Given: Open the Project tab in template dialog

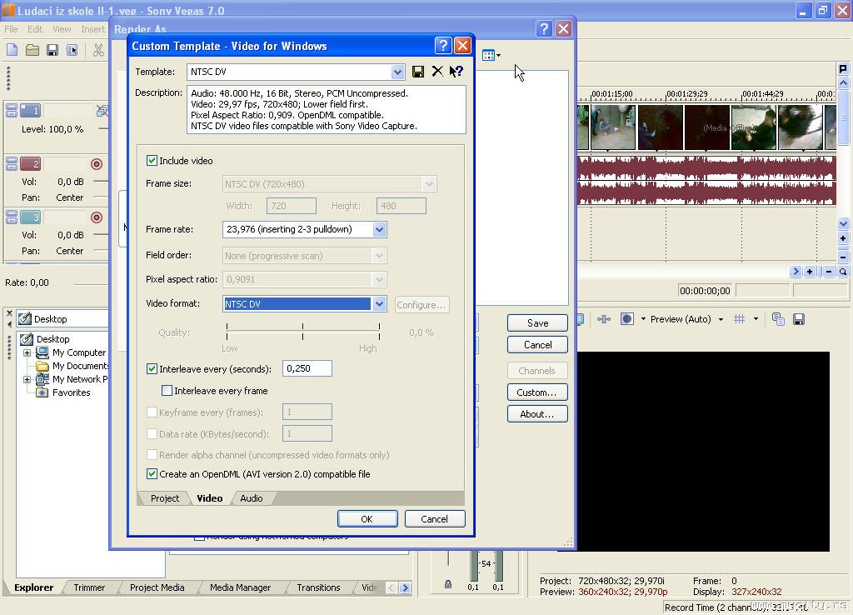Looking at the screenshot, I should (x=164, y=498).
